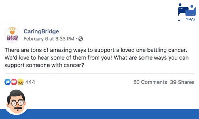Click the 39 Shares link
The width and height of the screenshot is (199, 119).
[x=182, y=82]
